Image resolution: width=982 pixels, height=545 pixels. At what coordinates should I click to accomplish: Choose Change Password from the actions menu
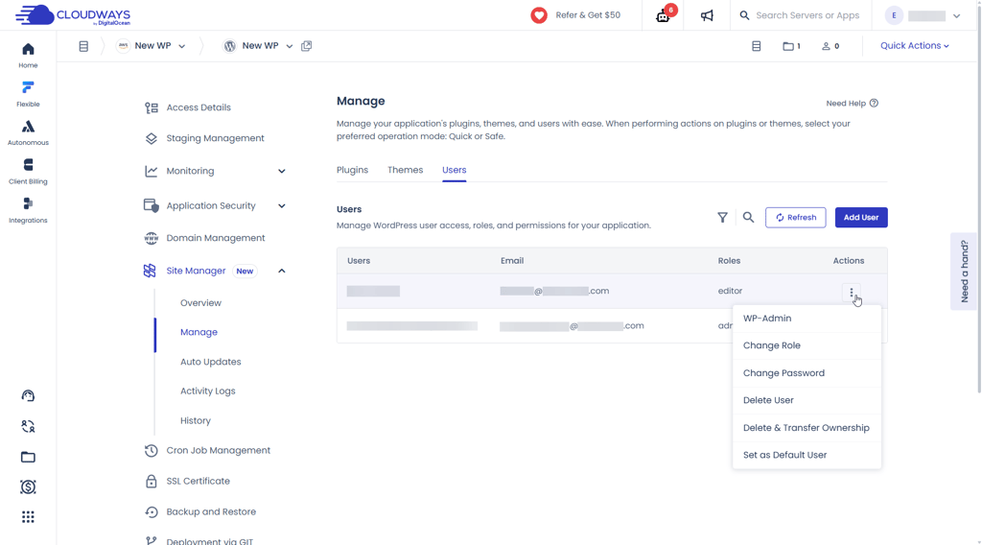coord(807,372)
